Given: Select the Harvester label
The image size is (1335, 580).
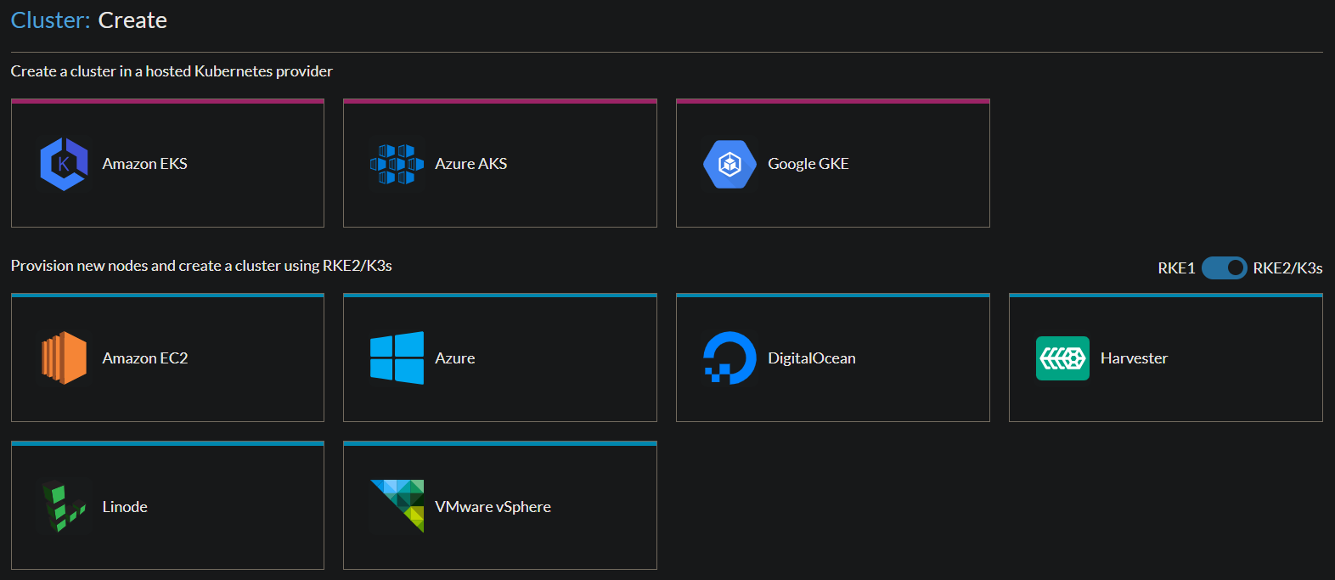Looking at the screenshot, I should click(x=1134, y=358).
